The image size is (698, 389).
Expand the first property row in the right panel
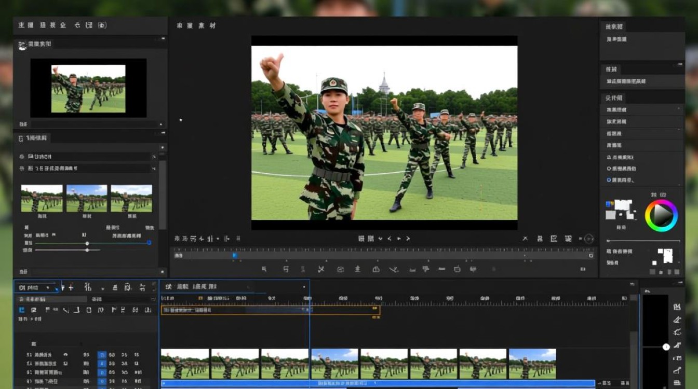[641, 109]
